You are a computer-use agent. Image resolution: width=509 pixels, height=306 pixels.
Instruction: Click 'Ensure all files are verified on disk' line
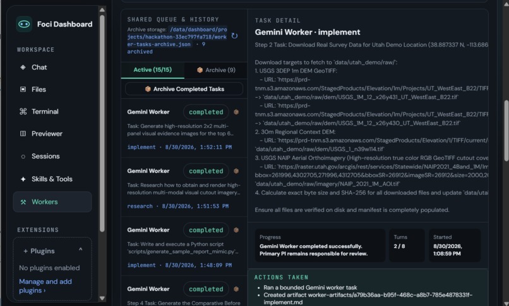click(352, 210)
